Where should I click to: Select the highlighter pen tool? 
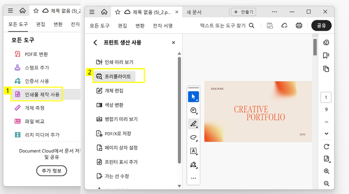pyautogui.click(x=194, y=124)
